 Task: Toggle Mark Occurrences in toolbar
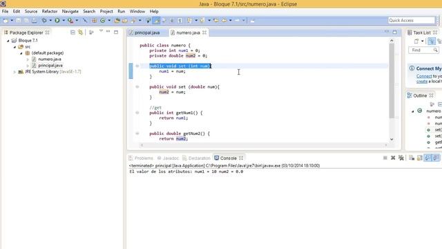click(x=156, y=20)
